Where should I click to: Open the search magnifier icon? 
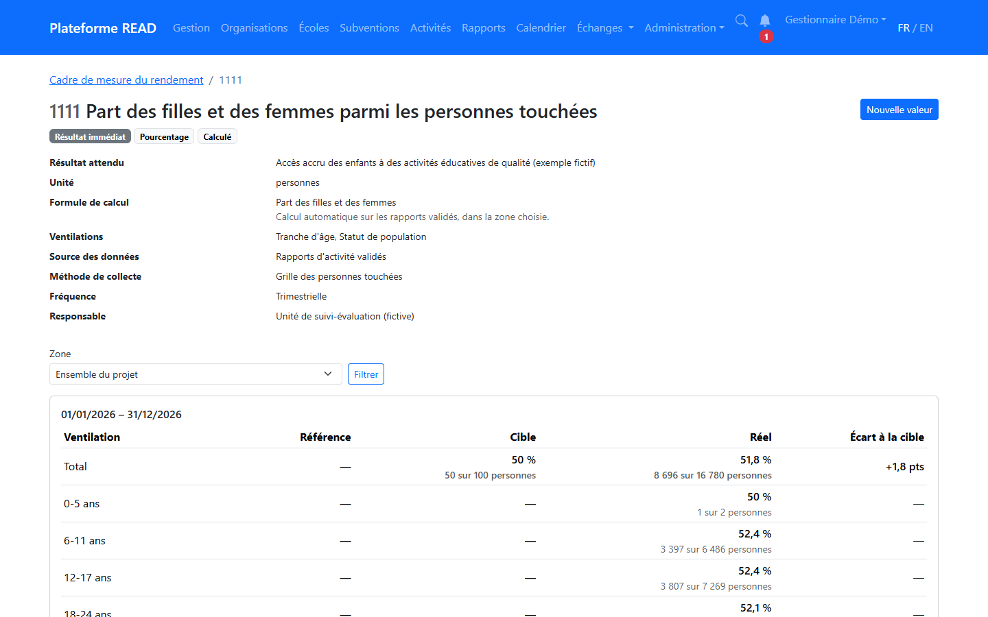point(742,21)
